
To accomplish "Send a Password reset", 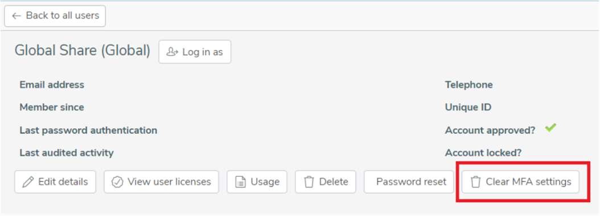I will [x=409, y=182].
